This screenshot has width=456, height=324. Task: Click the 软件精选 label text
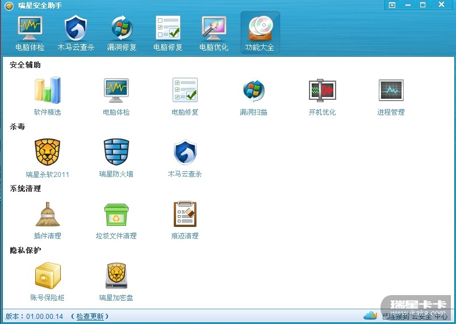pyautogui.click(x=47, y=112)
